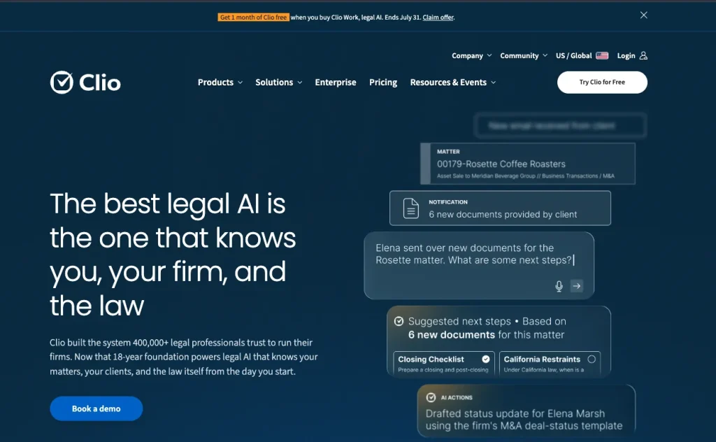Toggle the Closing Checklist checkbox
Viewport: 716px width, 442px height.
tap(486, 359)
